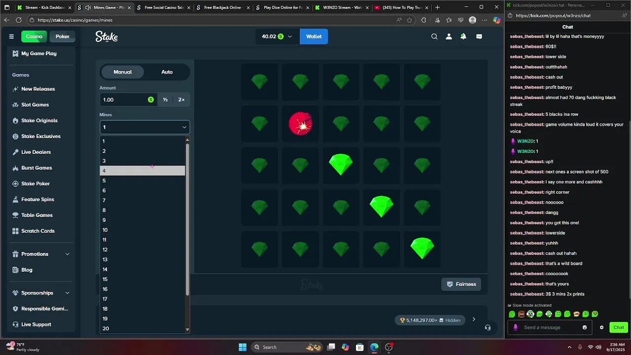The height and width of the screenshot is (355, 631).
Task: Click the New Releases rocket icon
Action: click(15, 89)
